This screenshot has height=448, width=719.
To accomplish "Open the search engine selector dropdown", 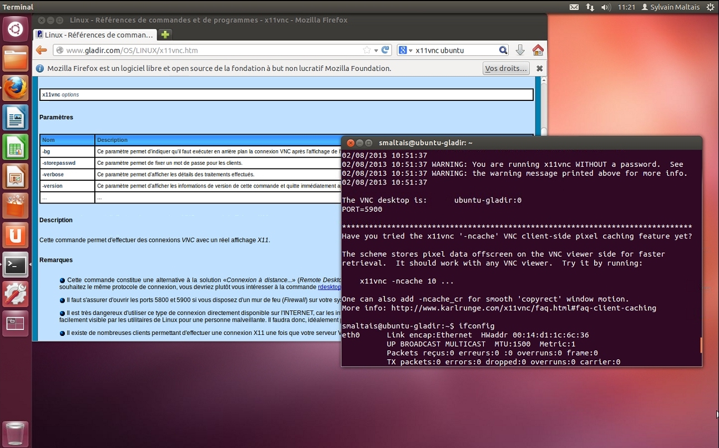I will point(406,50).
